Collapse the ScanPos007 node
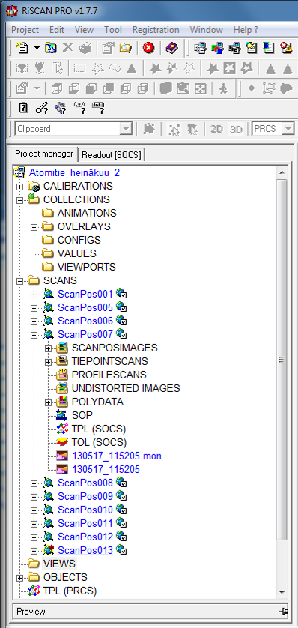The width and height of the screenshot is (298, 628). (34, 334)
